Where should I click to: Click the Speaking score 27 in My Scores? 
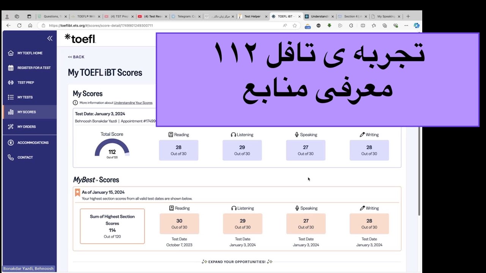click(306, 150)
